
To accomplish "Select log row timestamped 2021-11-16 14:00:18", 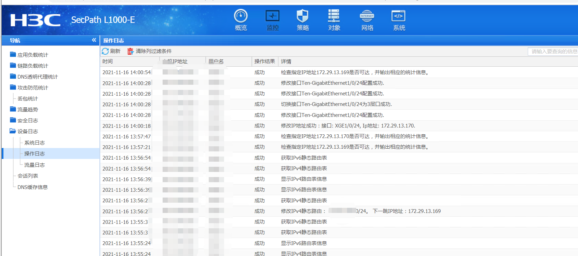I will [339, 125].
